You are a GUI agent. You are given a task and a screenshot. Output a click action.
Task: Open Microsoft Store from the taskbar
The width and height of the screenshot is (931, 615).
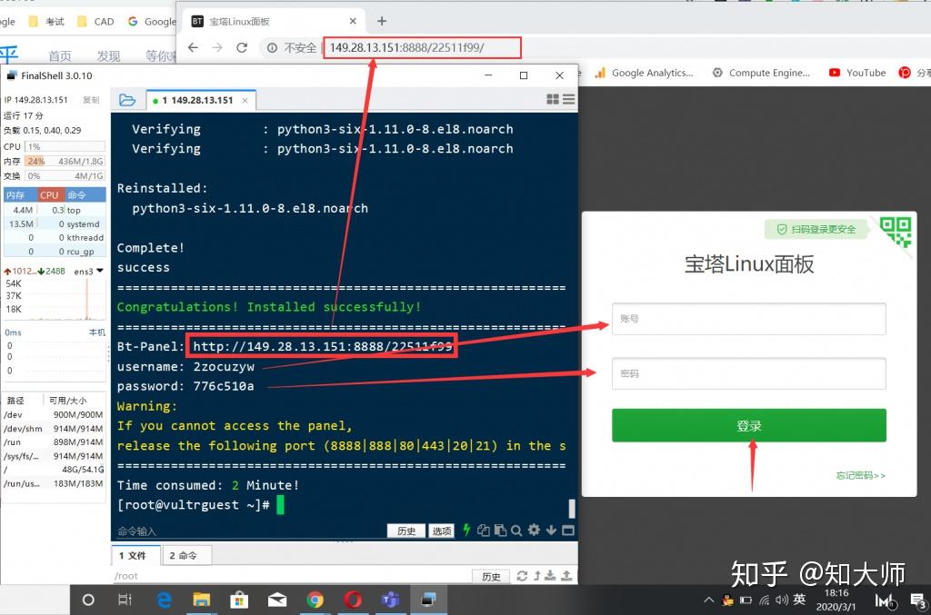click(239, 600)
